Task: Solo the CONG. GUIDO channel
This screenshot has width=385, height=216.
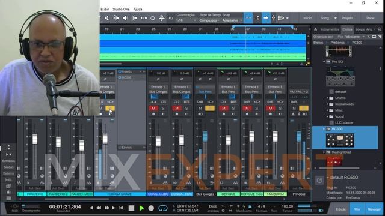Action: click(x=163, y=108)
